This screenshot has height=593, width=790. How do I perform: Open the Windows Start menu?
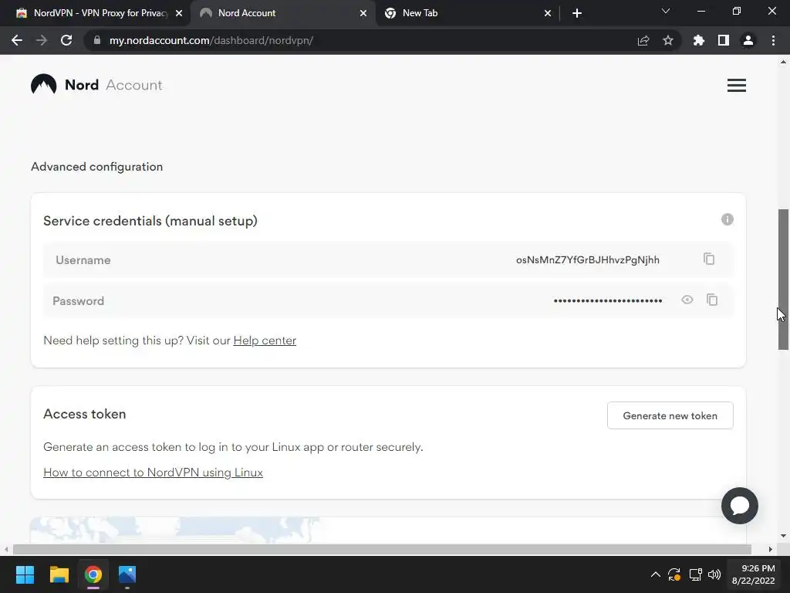(25, 574)
